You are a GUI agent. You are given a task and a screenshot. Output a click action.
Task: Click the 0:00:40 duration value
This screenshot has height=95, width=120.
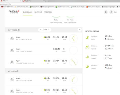coord(57,49)
